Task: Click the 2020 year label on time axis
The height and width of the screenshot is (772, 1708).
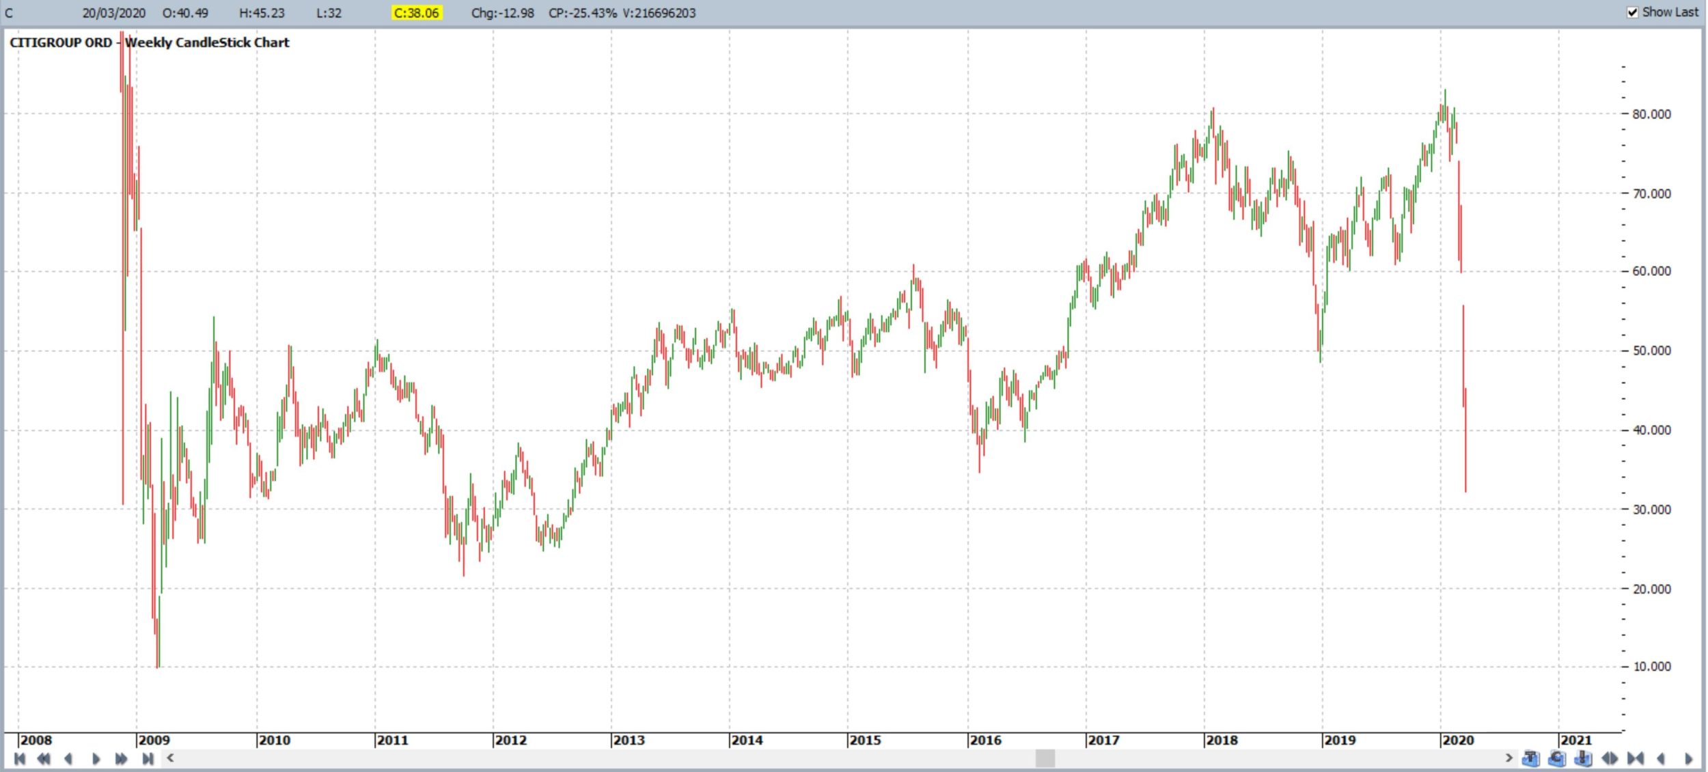Action: tap(1458, 740)
